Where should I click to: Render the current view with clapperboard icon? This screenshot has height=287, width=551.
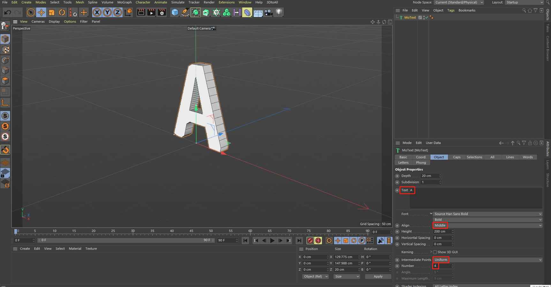[141, 12]
